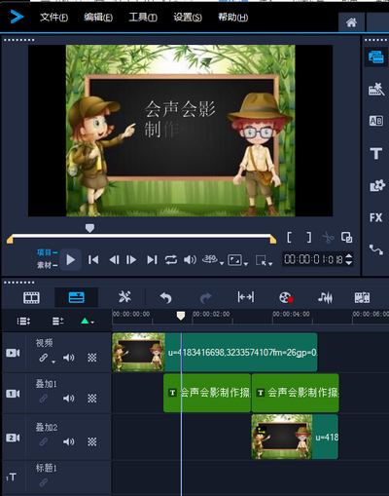Open the Instant Project templates icon
Viewport: 389px width, 496px height.
click(x=376, y=89)
